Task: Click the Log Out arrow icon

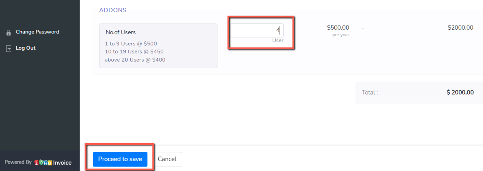Action: click(9, 49)
